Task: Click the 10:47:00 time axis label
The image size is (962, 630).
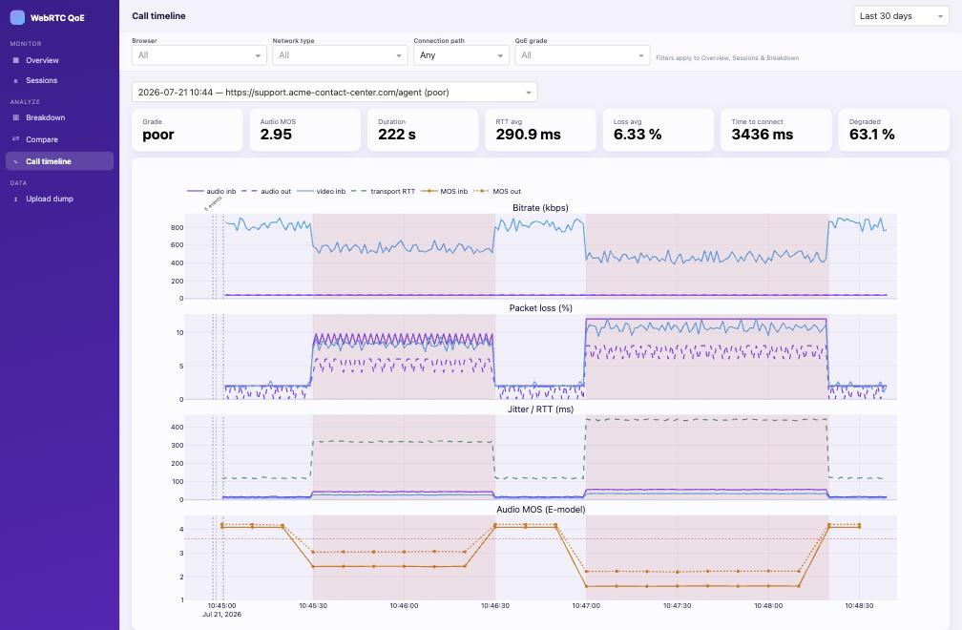Action: pyautogui.click(x=586, y=605)
